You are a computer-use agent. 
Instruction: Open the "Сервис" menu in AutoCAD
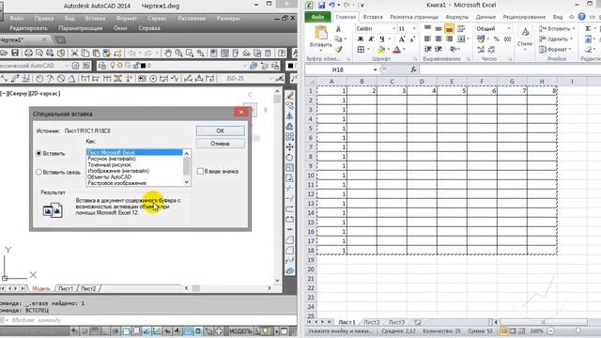pyautogui.click(x=157, y=19)
